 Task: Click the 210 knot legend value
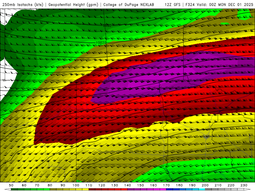coord(218,185)
